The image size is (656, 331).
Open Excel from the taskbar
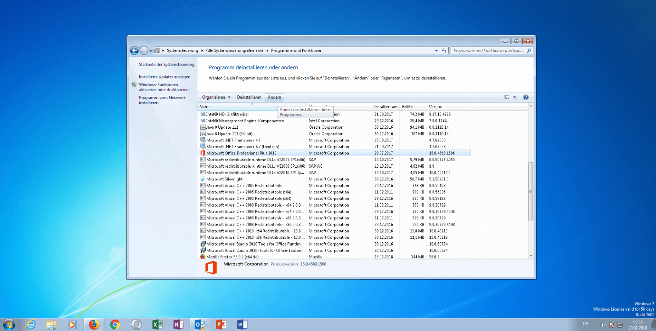pyautogui.click(x=157, y=325)
